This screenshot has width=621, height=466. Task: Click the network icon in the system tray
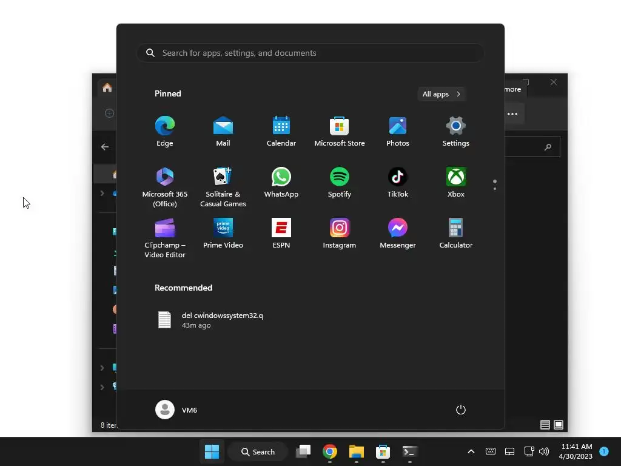[529, 451]
